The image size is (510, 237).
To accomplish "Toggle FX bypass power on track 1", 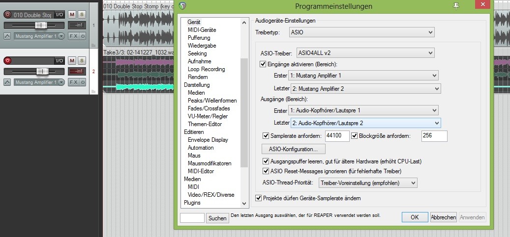I will (83, 36).
